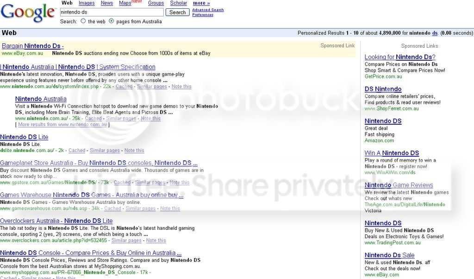This screenshot has width=474, height=279.
Task: Open the Scholar tab
Action: [x=178, y=3]
